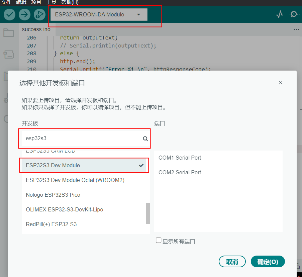The image size is (302, 277).
Task: Select Nologo ESP32S3 Pico board
Action: (x=84, y=195)
